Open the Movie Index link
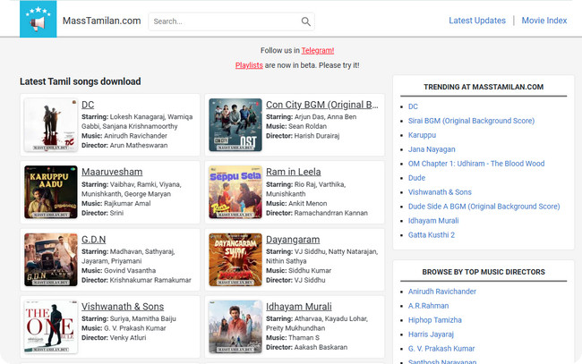The width and height of the screenshot is (582, 364). tap(544, 21)
